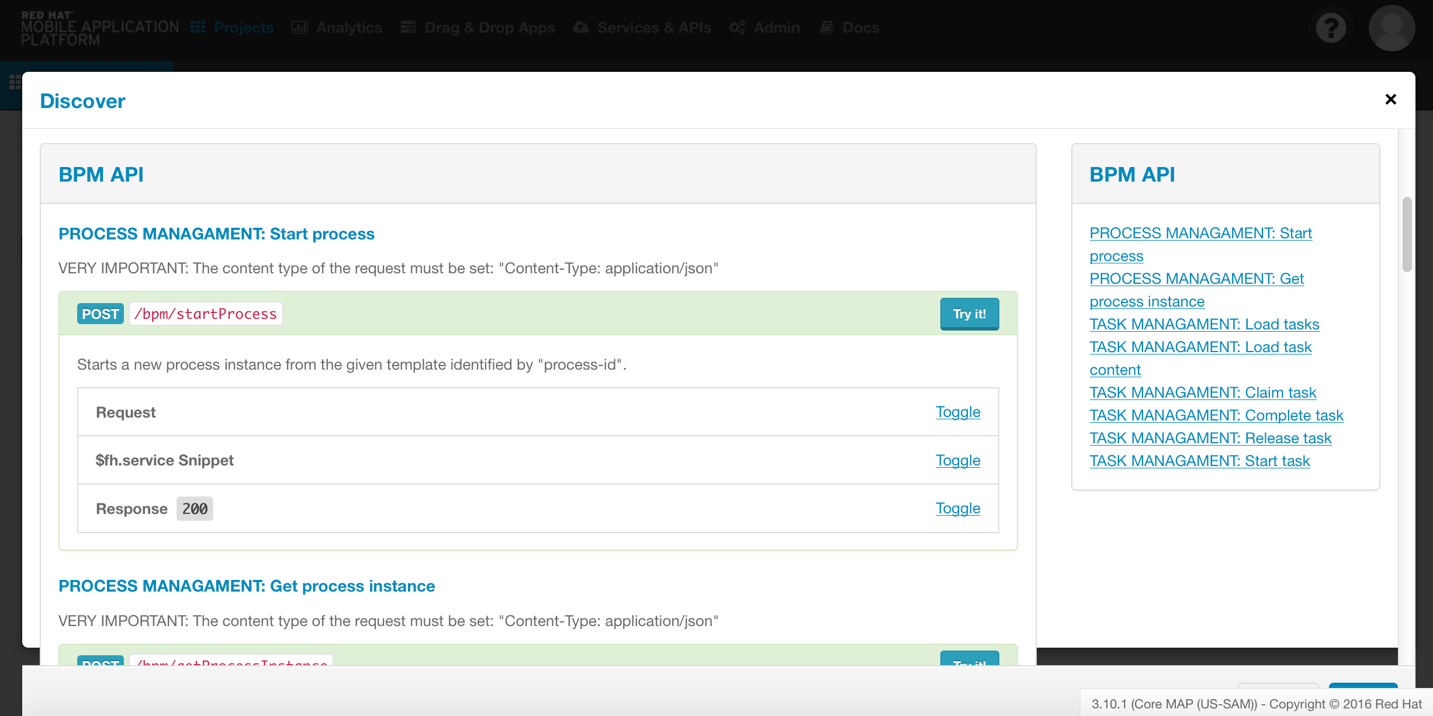Click the Docs book icon
The width and height of the screenshot is (1433, 716).
(826, 27)
